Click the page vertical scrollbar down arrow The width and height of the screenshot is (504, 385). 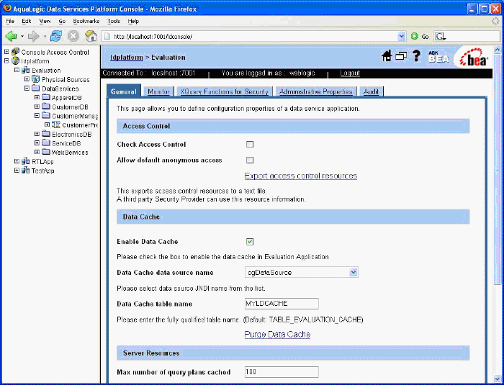(x=498, y=379)
